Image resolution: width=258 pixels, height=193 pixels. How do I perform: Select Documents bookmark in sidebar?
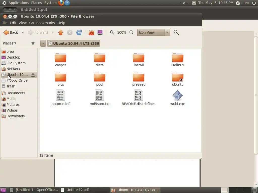19,93
